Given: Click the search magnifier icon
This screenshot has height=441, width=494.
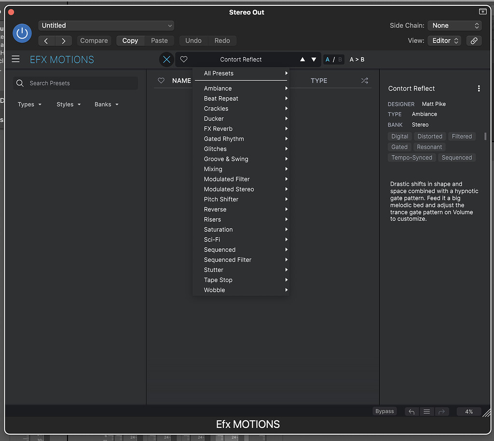Looking at the screenshot, I should (x=20, y=83).
